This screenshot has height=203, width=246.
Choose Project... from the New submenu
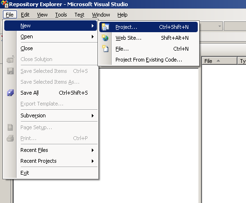point(149,27)
